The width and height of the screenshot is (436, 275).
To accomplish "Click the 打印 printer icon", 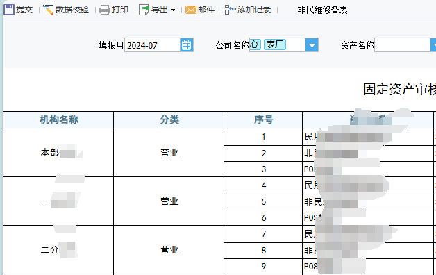I will [x=105, y=10].
